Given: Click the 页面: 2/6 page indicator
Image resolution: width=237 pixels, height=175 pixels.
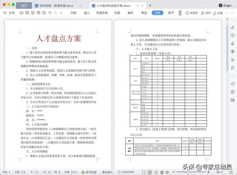Looking at the screenshot, I should tap(20, 172).
